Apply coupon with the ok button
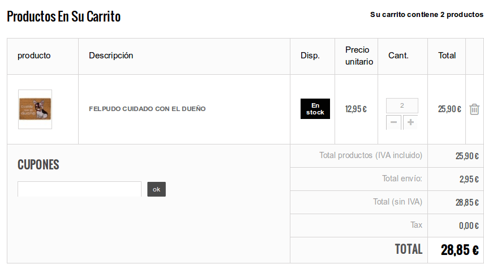 coord(156,189)
